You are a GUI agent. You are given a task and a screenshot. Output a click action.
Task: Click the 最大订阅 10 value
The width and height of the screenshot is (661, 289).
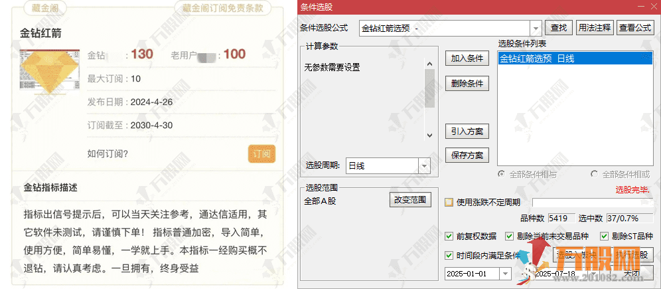pos(136,78)
